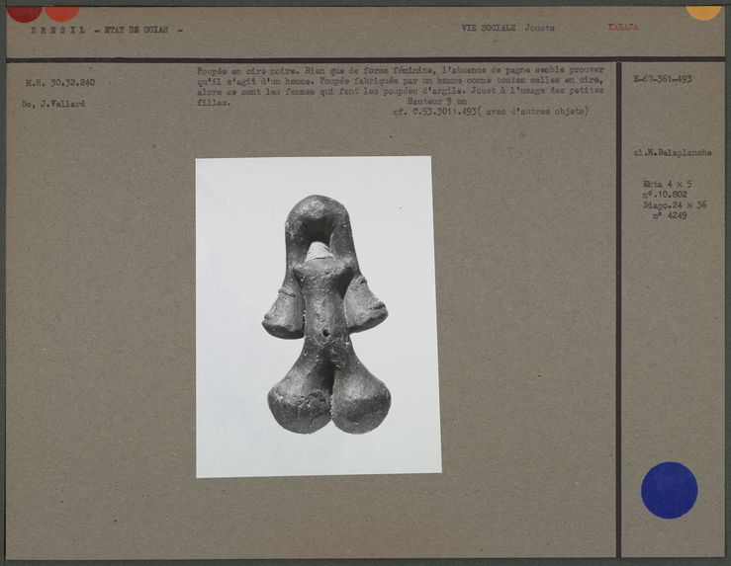This screenshot has height=566, width=731.
Task: Click the orange dot in top-right corner
Action: click(x=703, y=11)
